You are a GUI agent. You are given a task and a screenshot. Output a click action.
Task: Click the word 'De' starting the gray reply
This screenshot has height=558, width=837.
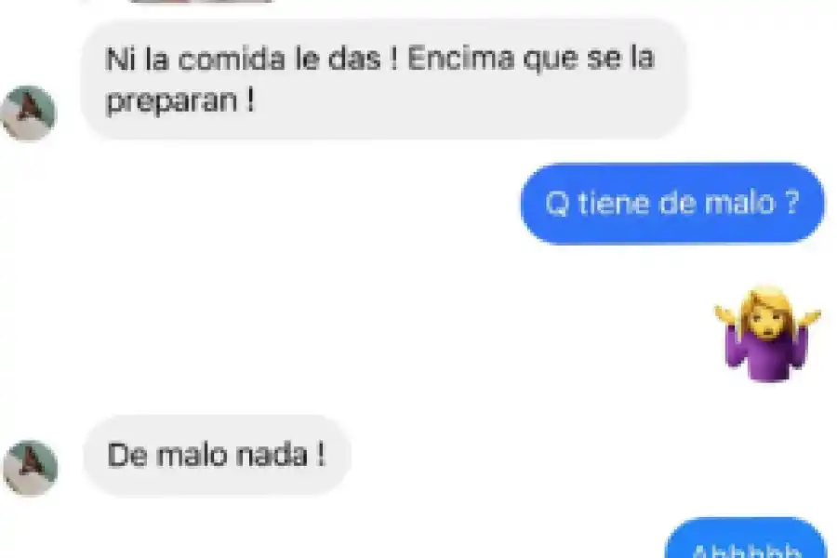[x=127, y=456]
